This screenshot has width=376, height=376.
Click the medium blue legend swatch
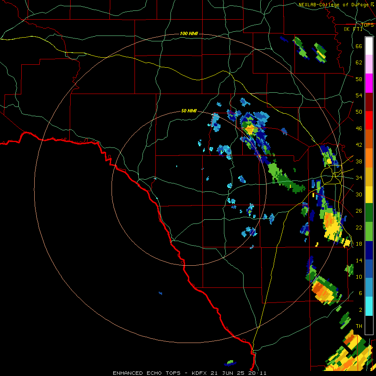point(369,269)
